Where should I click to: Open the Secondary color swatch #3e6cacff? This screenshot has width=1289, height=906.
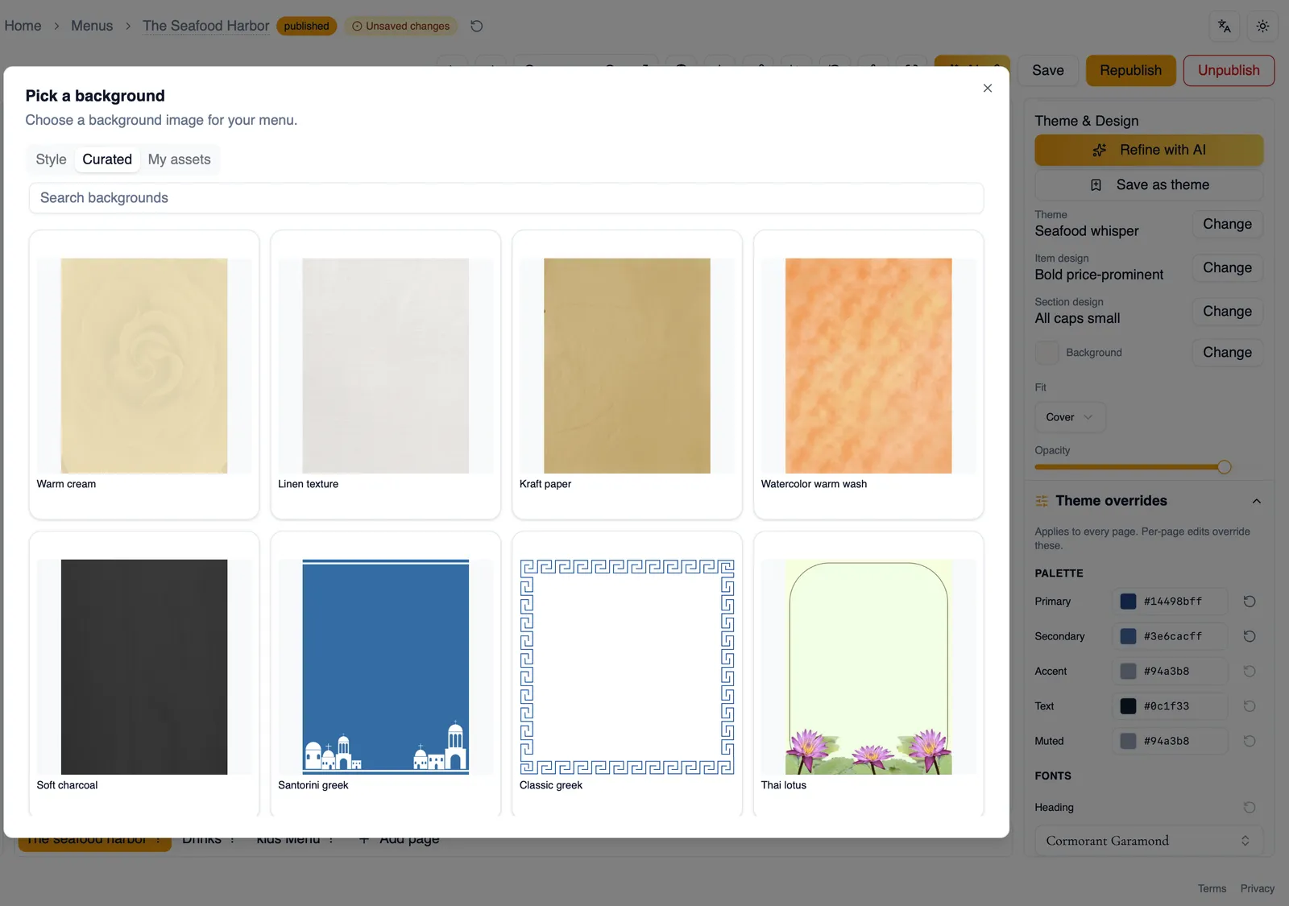[1128, 636]
